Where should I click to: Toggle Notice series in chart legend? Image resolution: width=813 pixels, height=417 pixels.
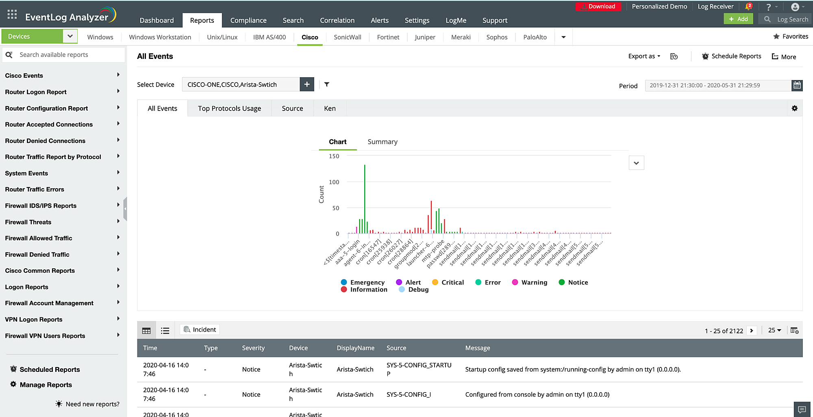(573, 282)
